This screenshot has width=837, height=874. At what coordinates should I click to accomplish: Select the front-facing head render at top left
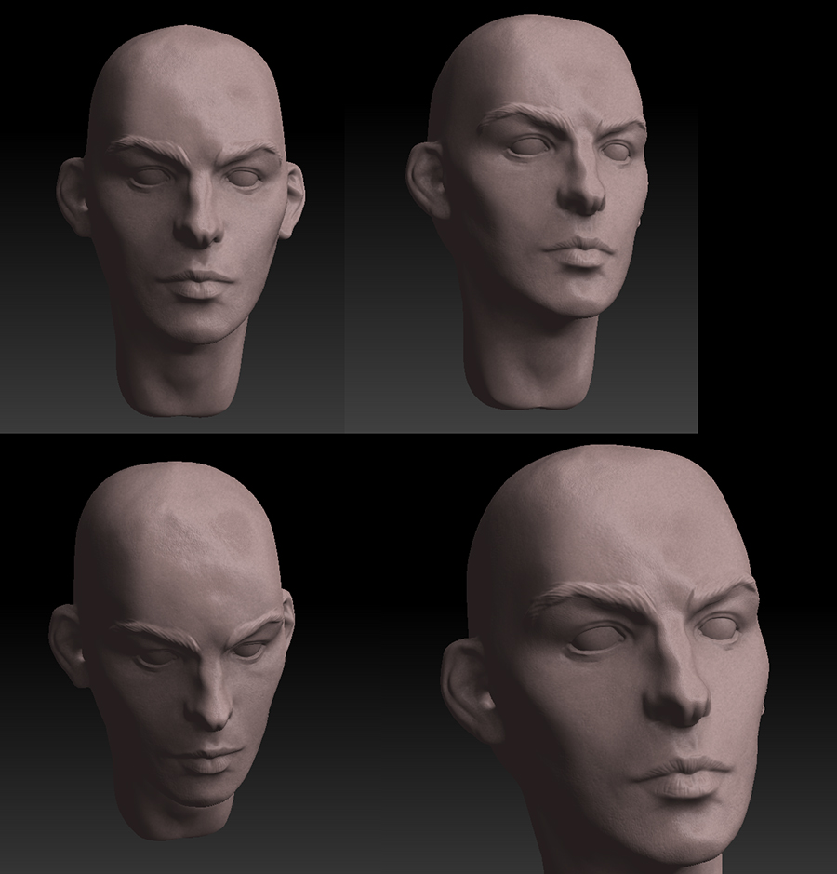[181, 221]
